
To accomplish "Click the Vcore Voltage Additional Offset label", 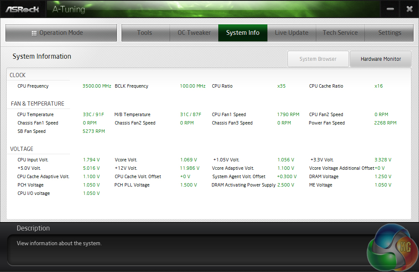I will click(341, 168).
